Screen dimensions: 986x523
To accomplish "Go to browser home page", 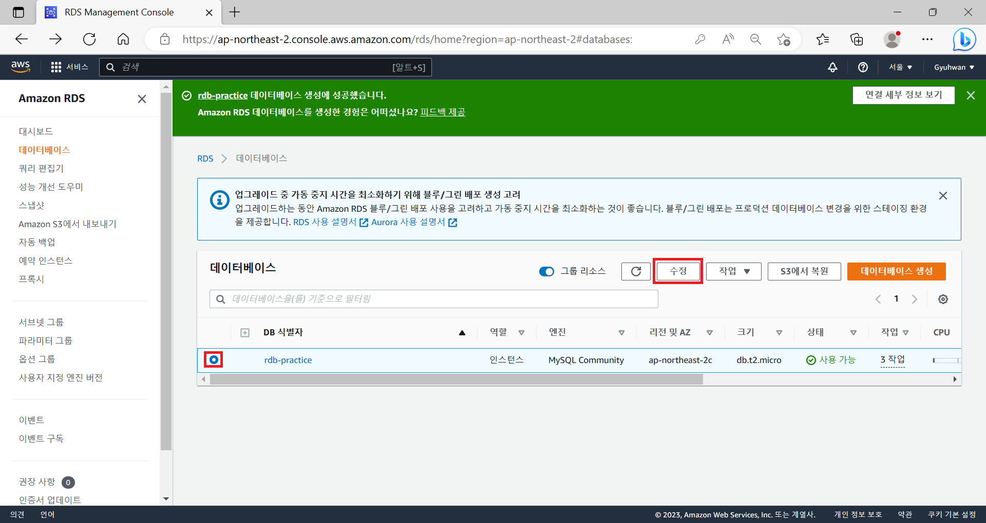I will coord(123,39).
